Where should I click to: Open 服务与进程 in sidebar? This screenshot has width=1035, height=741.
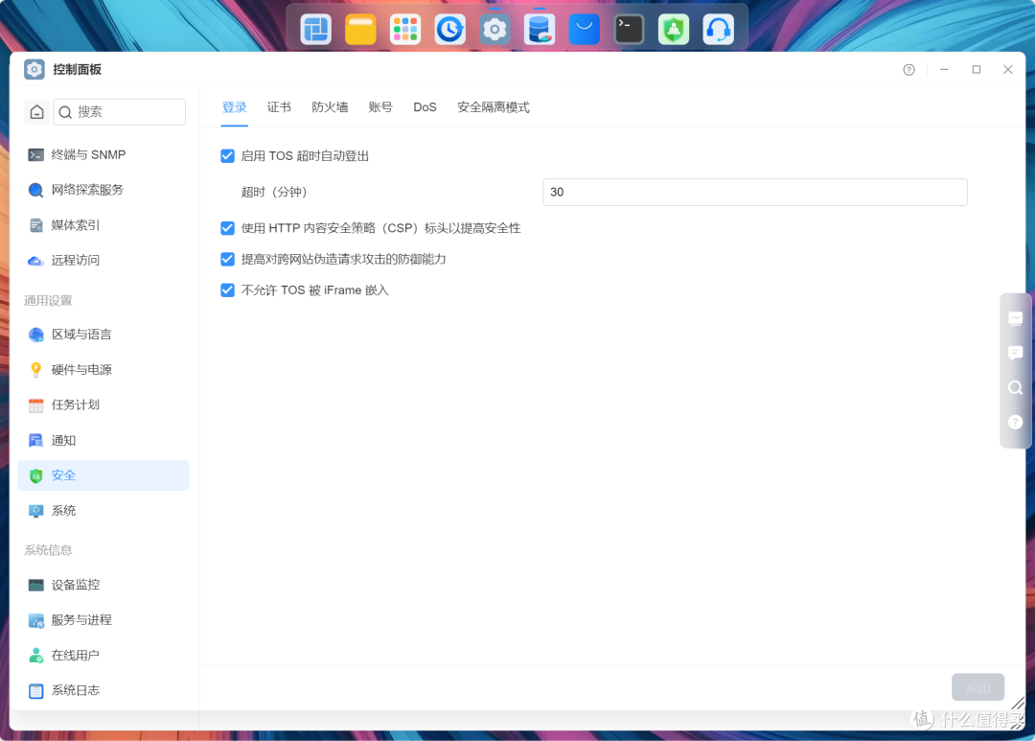click(x=103, y=620)
